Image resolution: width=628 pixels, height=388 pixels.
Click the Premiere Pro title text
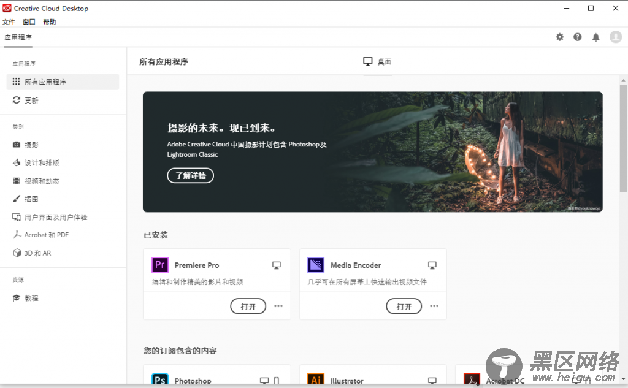(197, 265)
